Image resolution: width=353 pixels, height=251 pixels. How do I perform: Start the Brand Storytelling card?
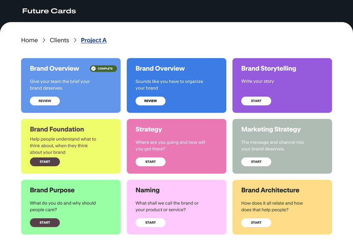(x=256, y=101)
